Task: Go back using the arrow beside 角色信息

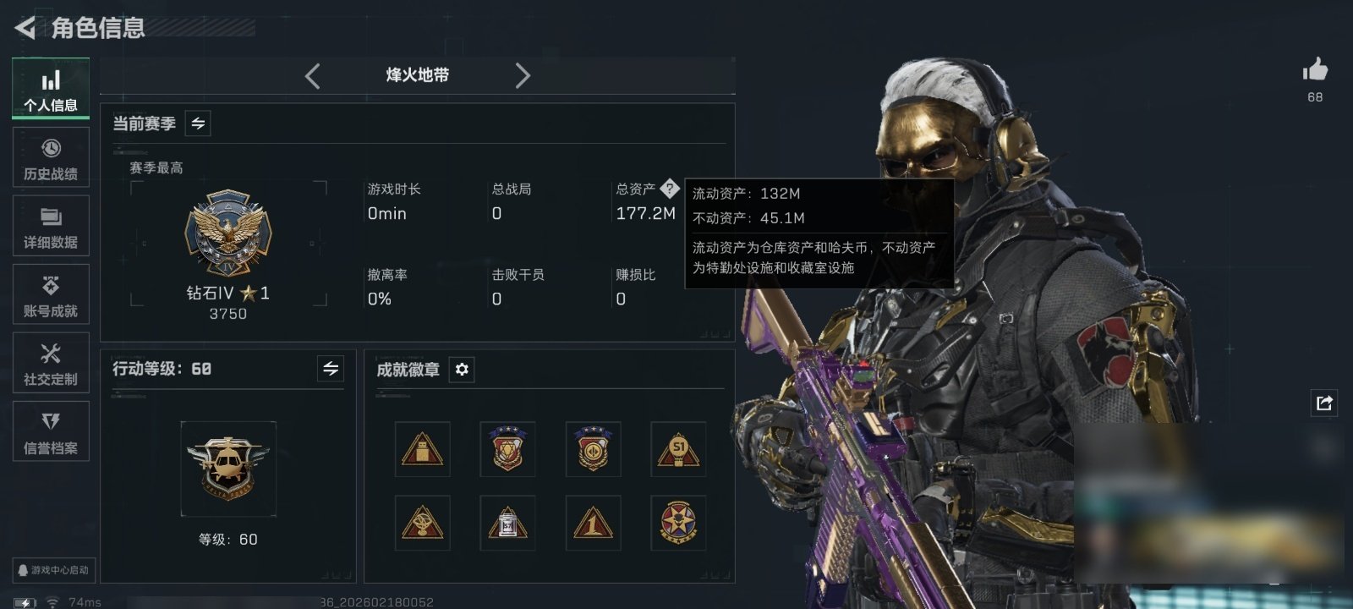Action: click(x=25, y=28)
